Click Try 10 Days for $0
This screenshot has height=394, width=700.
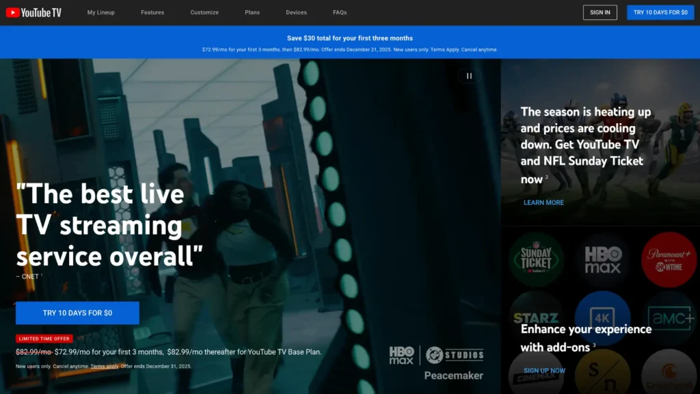77,313
